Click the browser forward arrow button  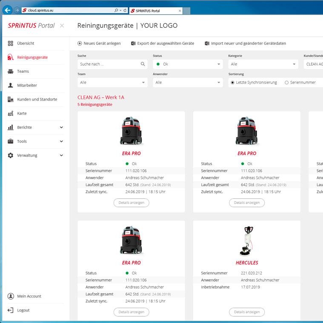pos(17,10)
